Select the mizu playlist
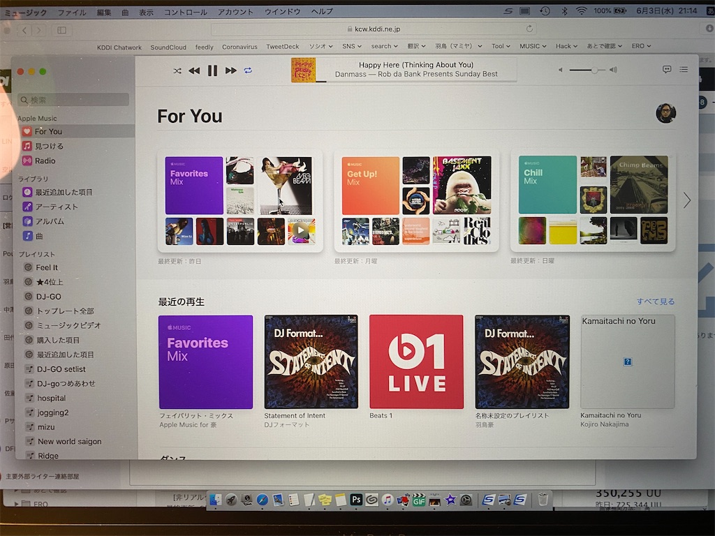 coord(45,427)
